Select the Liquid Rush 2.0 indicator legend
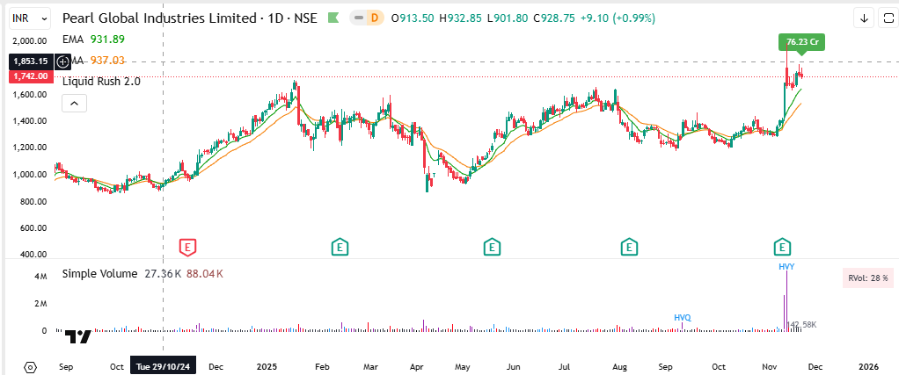 click(x=101, y=82)
